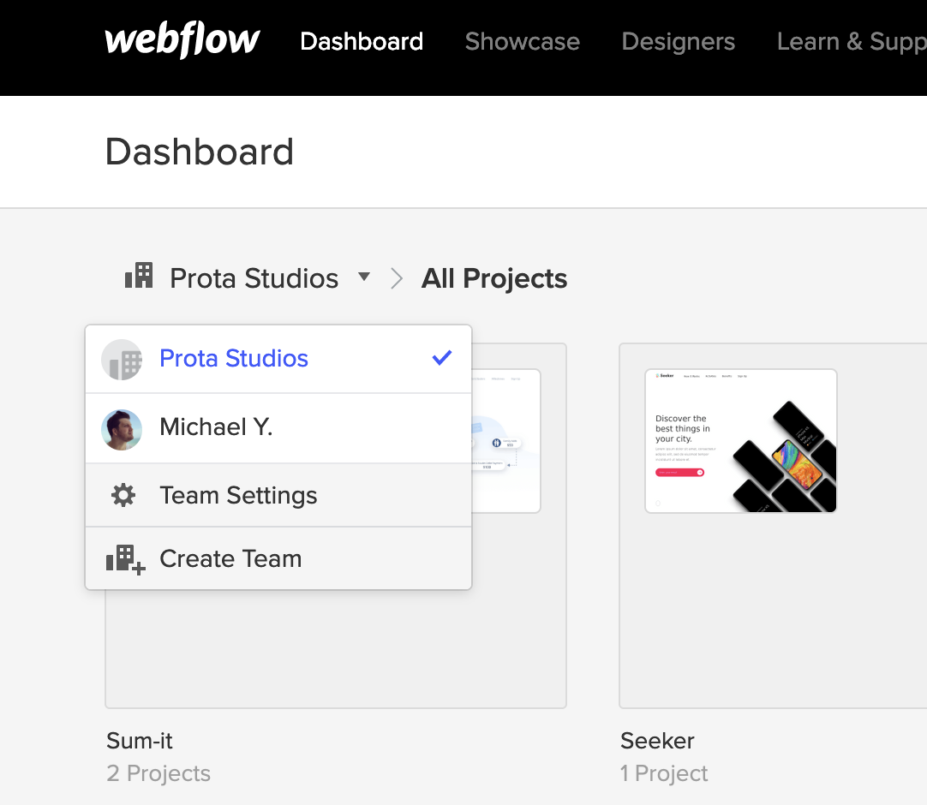927x805 pixels.
Task: Open the Showcase nav link
Action: click(523, 41)
